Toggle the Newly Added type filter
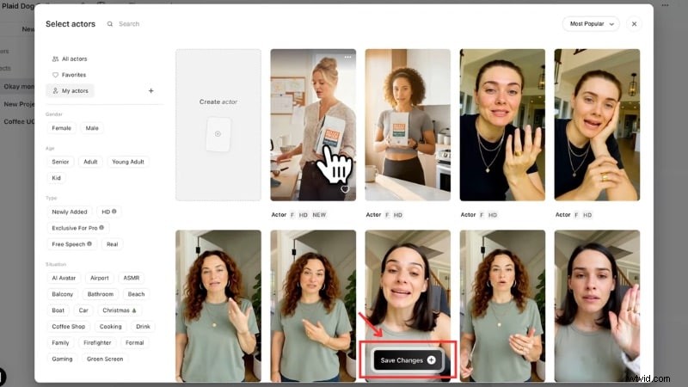The image size is (688, 387). (x=70, y=212)
